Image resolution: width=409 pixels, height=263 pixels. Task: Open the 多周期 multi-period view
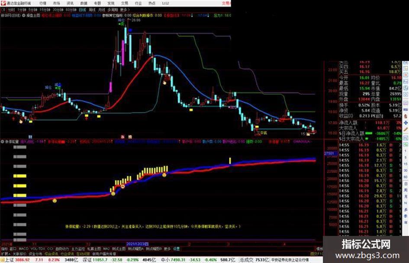(x=113, y=10)
